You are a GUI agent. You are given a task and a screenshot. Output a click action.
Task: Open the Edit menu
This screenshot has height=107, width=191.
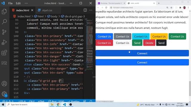[x=18, y=3]
